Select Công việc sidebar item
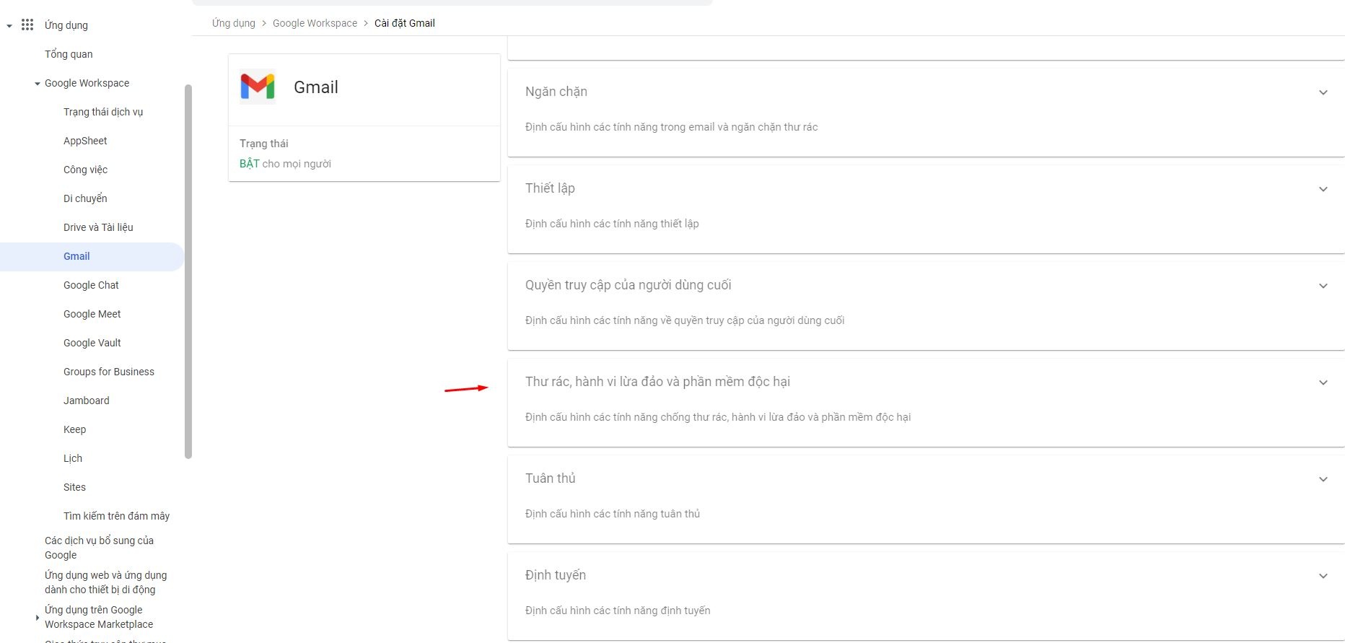 coord(85,170)
